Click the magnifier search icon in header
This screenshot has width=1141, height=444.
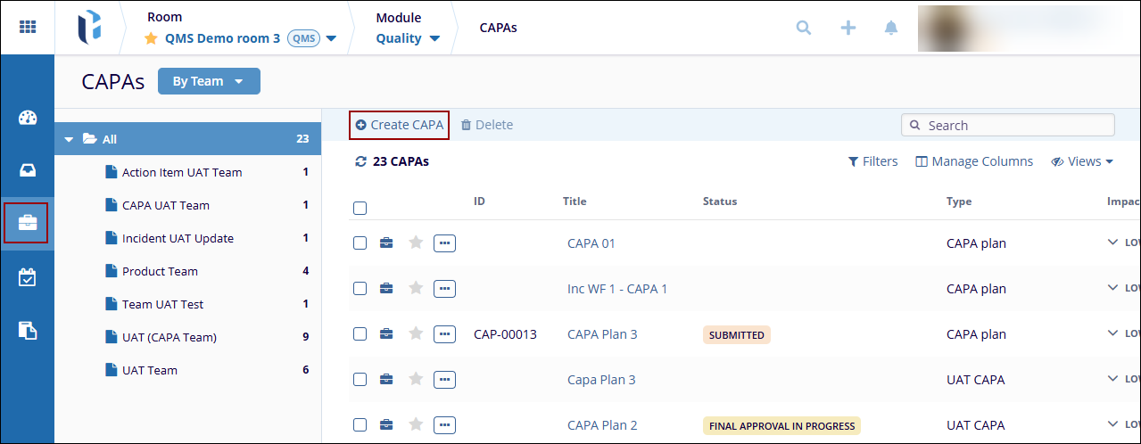point(803,28)
